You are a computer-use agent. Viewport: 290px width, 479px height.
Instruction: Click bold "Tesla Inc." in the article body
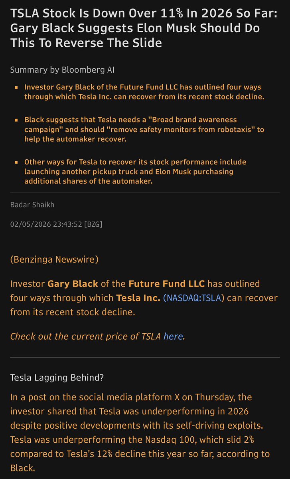(137, 298)
